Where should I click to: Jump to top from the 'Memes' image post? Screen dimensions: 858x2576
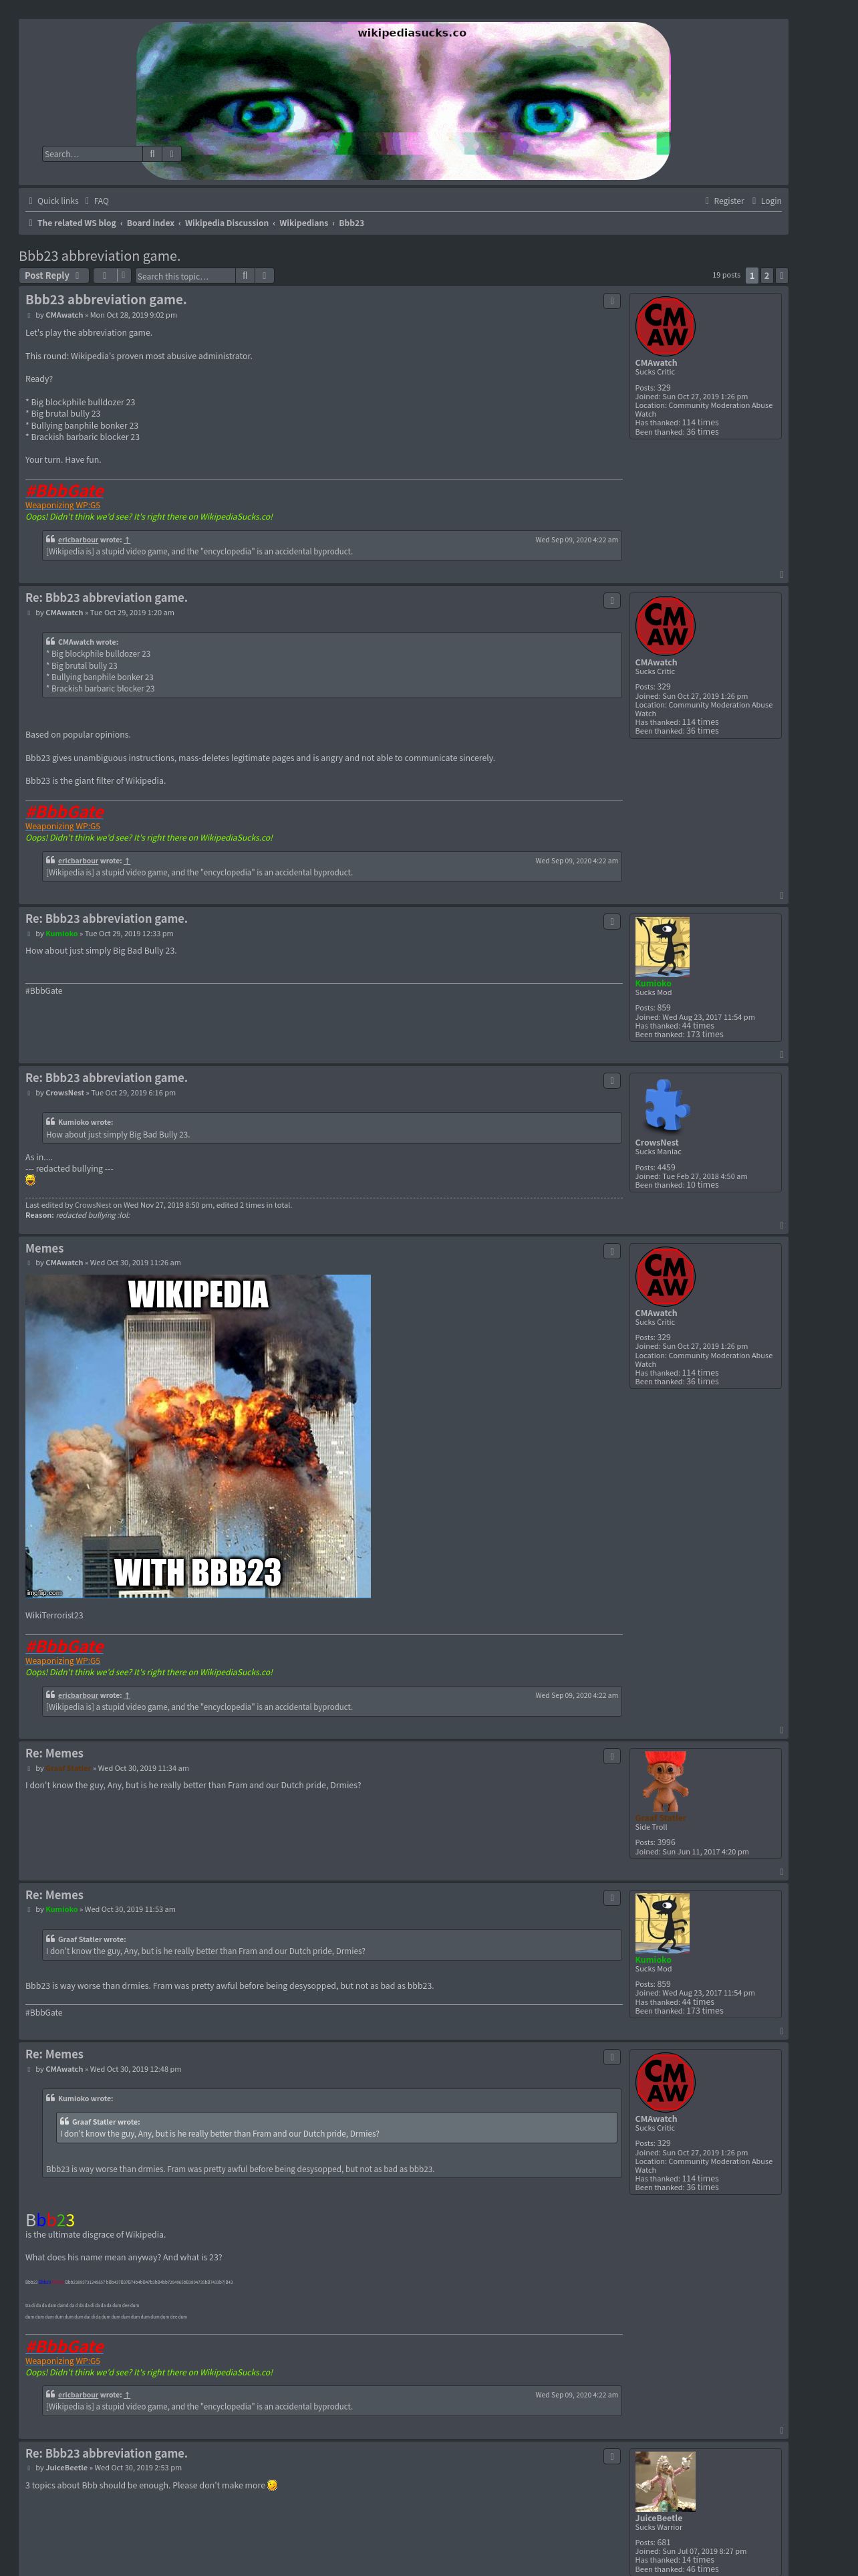tap(781, 1730)
